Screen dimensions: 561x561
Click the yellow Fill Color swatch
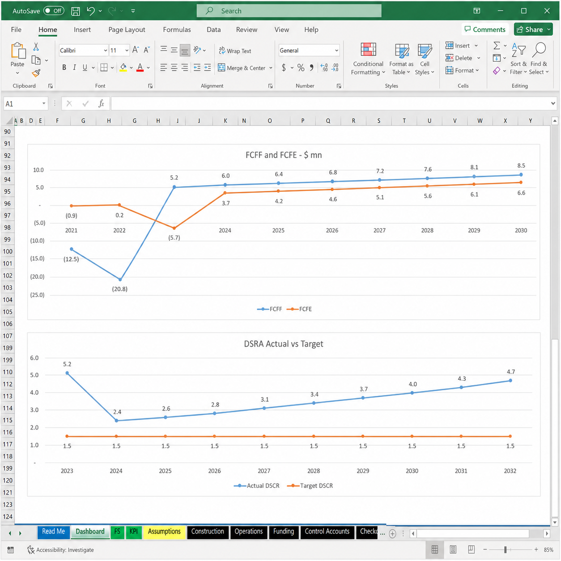[x=123, y=68]
